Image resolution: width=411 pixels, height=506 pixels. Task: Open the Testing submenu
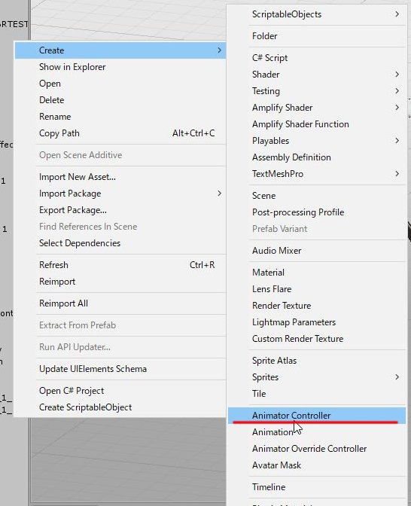click(317, 91)
